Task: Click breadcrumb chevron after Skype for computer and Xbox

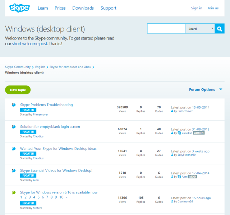Action: (x=93, y=67)
